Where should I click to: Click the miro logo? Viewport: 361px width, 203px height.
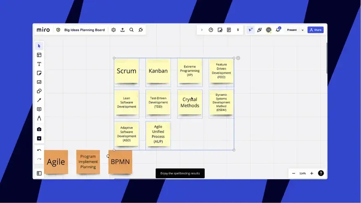(x=43, y=30)
